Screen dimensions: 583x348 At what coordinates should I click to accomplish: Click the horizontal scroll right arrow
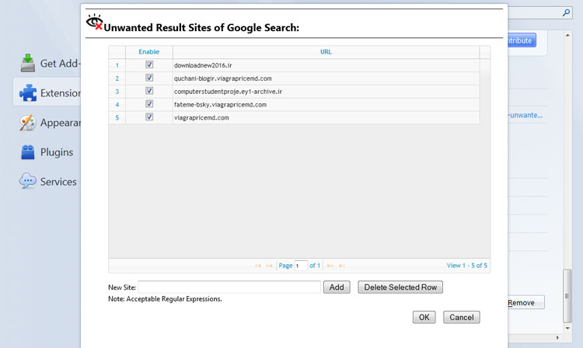pyautogui.click(x=557, y=338)
